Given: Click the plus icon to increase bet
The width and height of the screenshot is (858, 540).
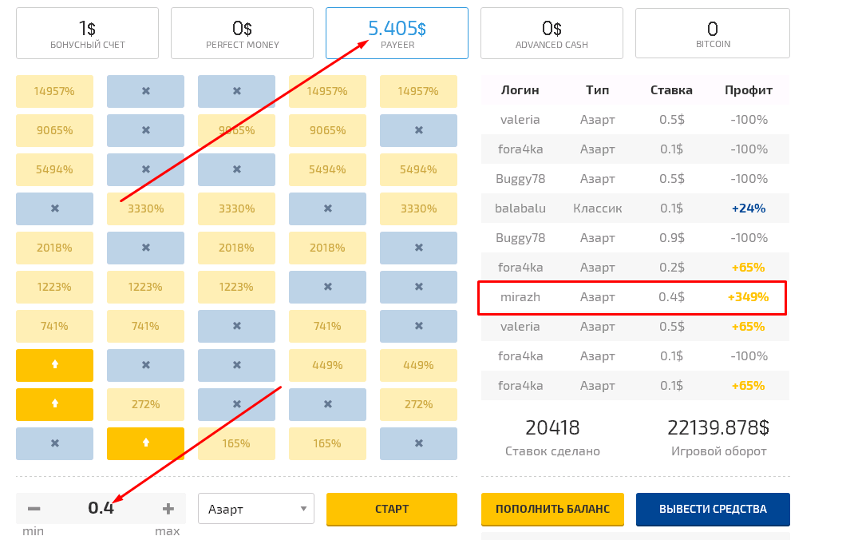Looking at the screenshot, I should pyautogui.click(x=168, y=509).
